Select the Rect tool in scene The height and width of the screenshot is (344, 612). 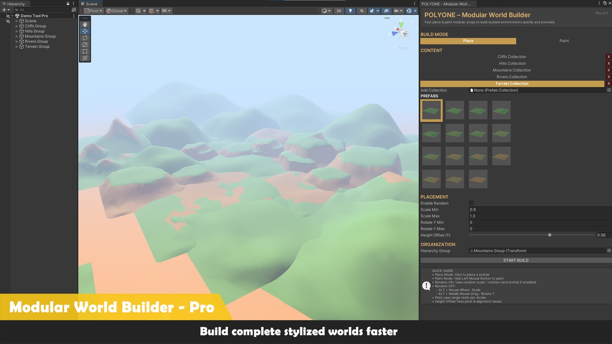pos(85,51)
